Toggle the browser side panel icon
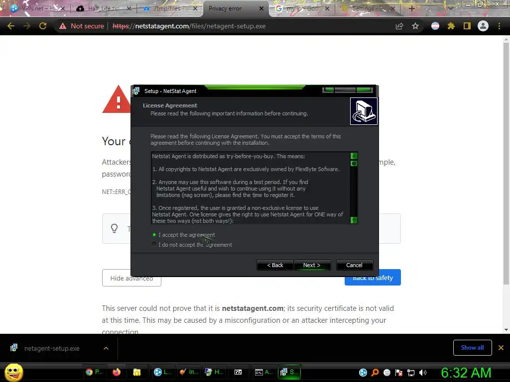This screenshot has height=382, width=510. (x=467, y=26)
